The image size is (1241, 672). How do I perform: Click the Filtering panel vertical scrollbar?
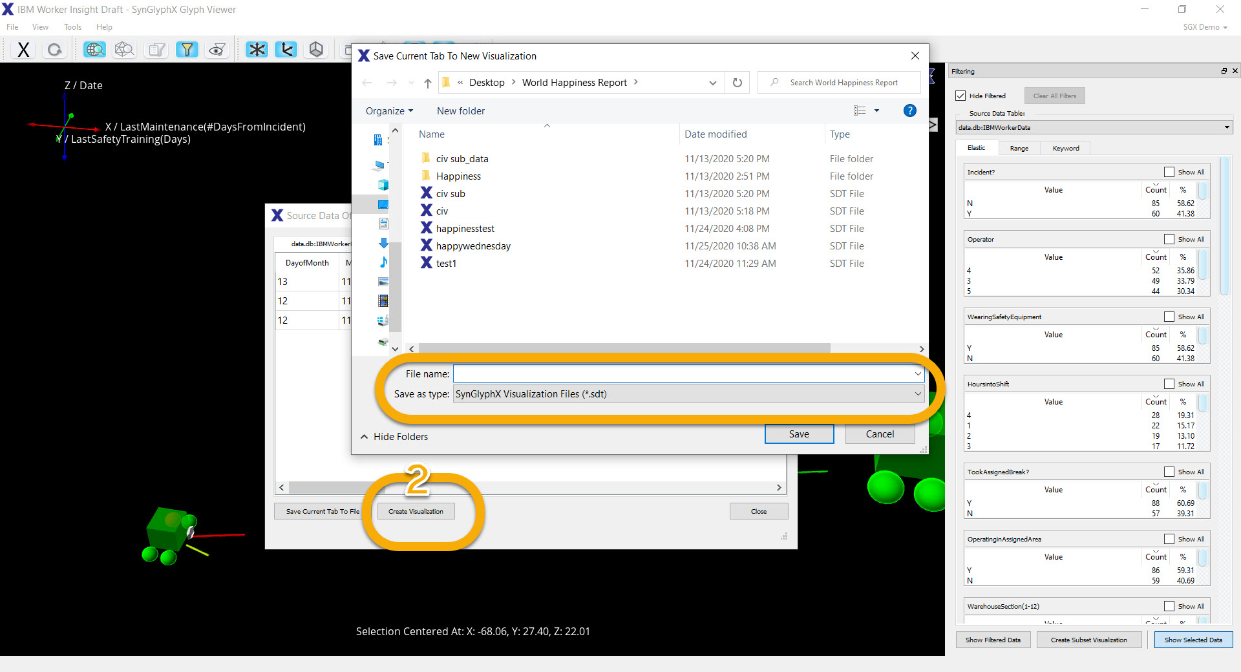tap(1224, 226)
